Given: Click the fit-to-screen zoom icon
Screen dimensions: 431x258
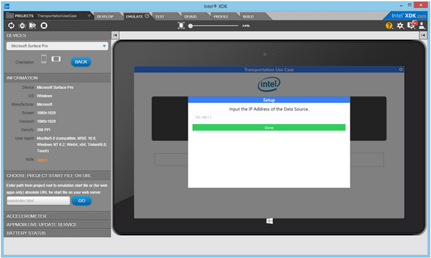Looking at the screenshot, I should pos(181,26).
